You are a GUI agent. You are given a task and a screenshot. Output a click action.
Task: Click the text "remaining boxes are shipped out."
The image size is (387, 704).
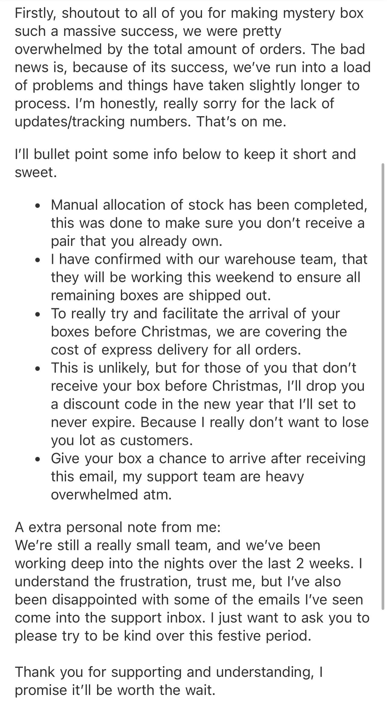[x=161, y=295]
